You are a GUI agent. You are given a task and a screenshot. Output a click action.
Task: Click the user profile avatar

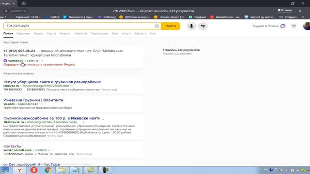(307, 26)
